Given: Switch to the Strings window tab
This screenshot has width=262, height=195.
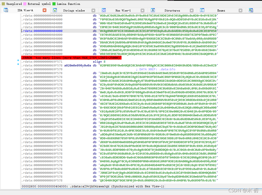Looking at the screenshot, I should pos(74,10).
